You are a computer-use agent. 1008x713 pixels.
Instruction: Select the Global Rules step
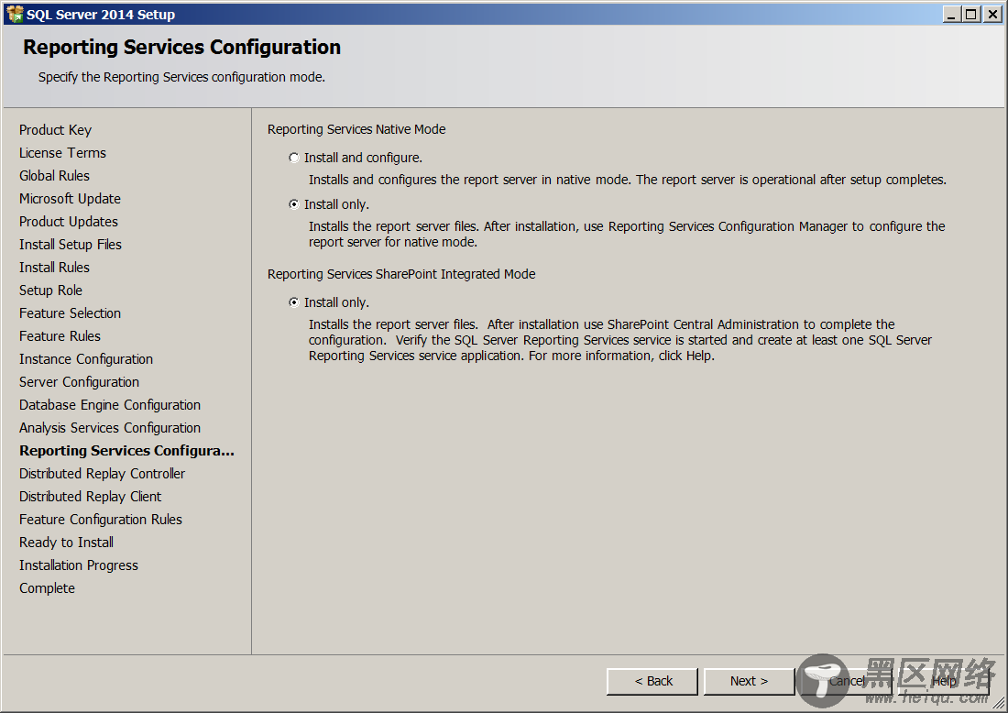pyautogui.click(x=54, y=176)
